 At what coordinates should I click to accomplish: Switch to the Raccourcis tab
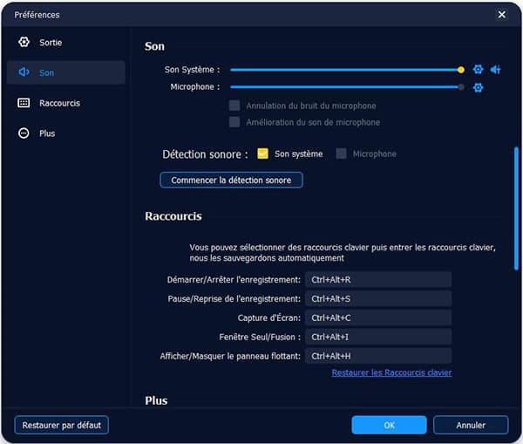click(x=59, y=103)
